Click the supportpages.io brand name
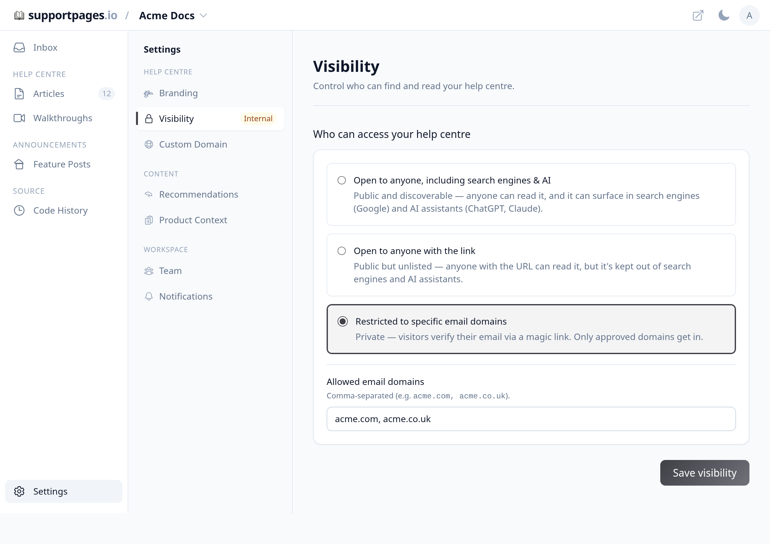 73,15
